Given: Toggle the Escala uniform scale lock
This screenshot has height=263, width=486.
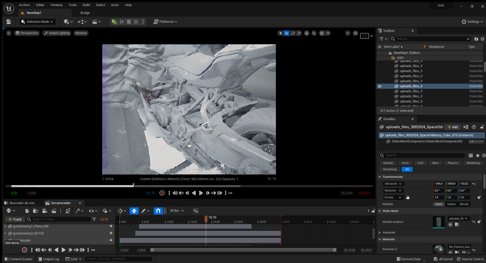Looking at the screenshot, I should tap(408, 197).
